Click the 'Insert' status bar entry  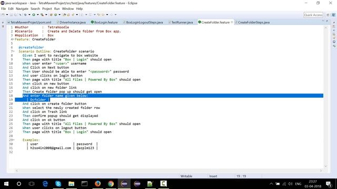[213, 176]
